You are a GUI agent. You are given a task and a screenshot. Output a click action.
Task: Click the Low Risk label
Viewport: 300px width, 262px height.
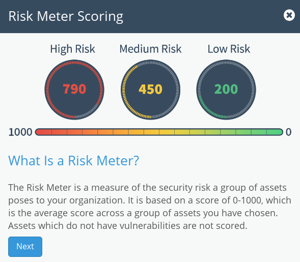tap(229, 49)
